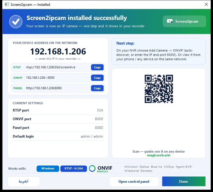Click the ONVIF value 192.168.1.206 : 8000
Screen dimensions: 213x192
point(40,78)
